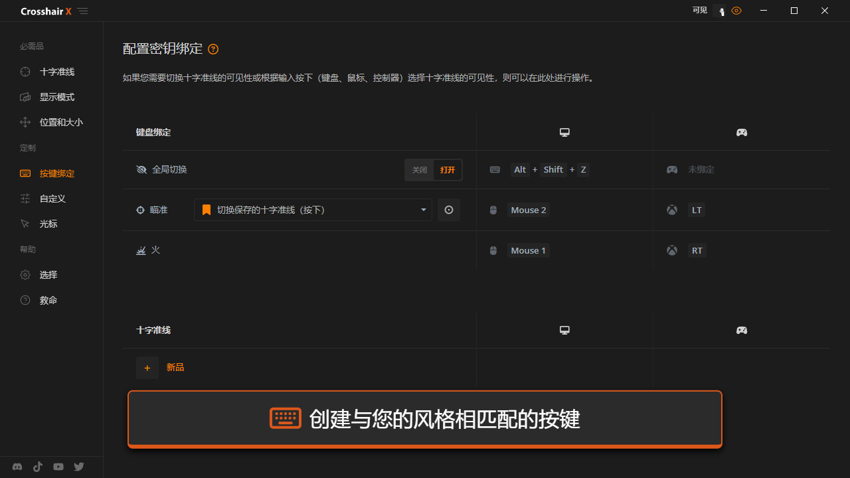
Task: Open 光标 settings via the cursor icon
Action: click(x=25, y=224)
